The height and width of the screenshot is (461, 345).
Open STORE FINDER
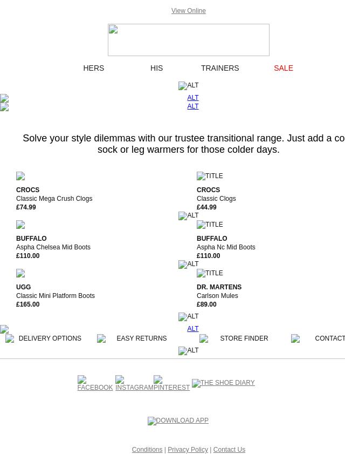click(x=244, y=338)
